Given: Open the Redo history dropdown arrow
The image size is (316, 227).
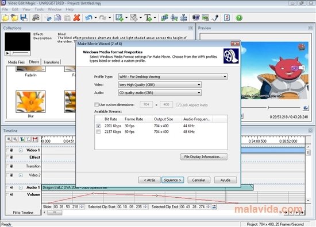Looking at the screenshot, I should pyautogui.click(x=110, y=18).
